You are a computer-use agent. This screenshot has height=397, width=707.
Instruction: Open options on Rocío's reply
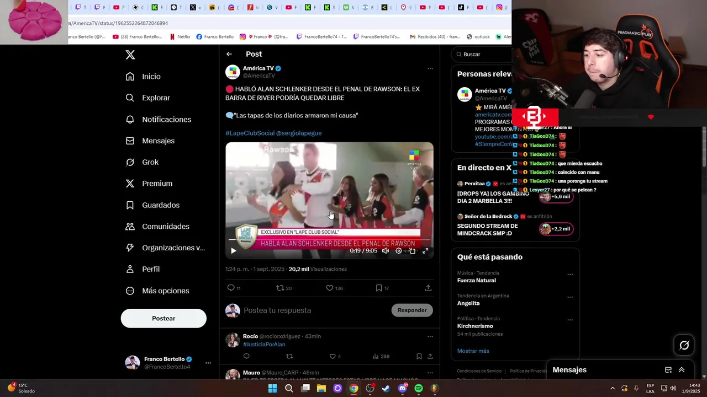pos(430,336)
